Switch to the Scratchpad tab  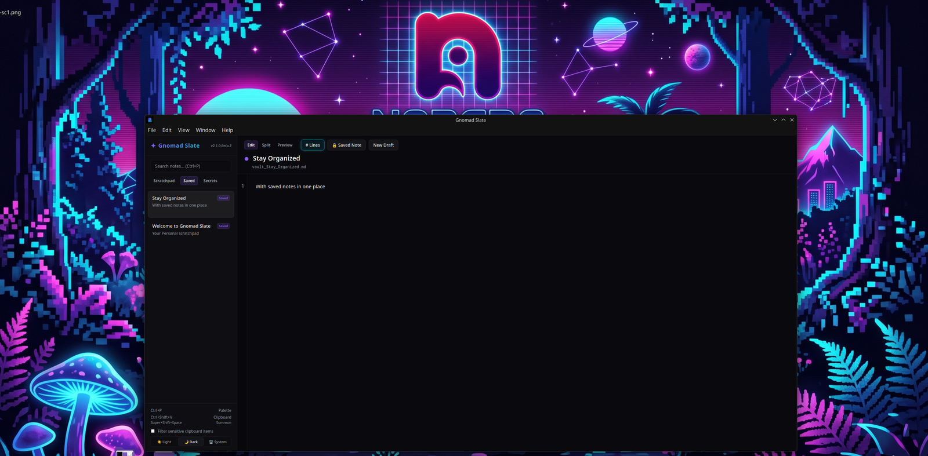coord(164,181)
